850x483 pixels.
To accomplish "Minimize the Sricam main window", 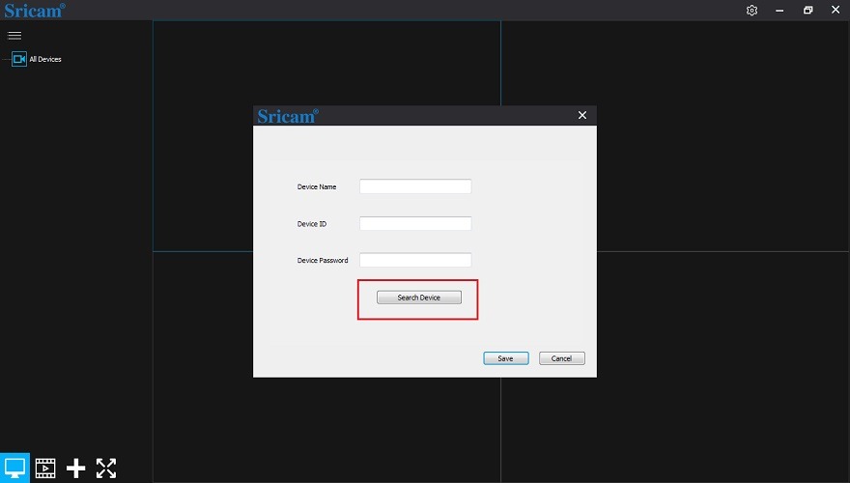I will 779,11.
